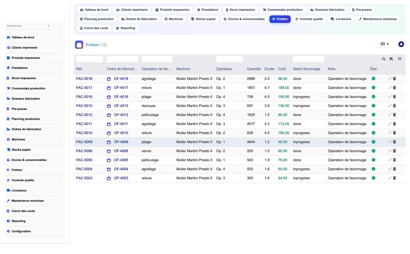Delete row FAC-5003 with trash icon
Image resolution: width=410 pixels, height=254 pixels.
click(x=394, y=178)
